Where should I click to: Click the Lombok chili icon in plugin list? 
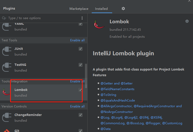(6, 92)
